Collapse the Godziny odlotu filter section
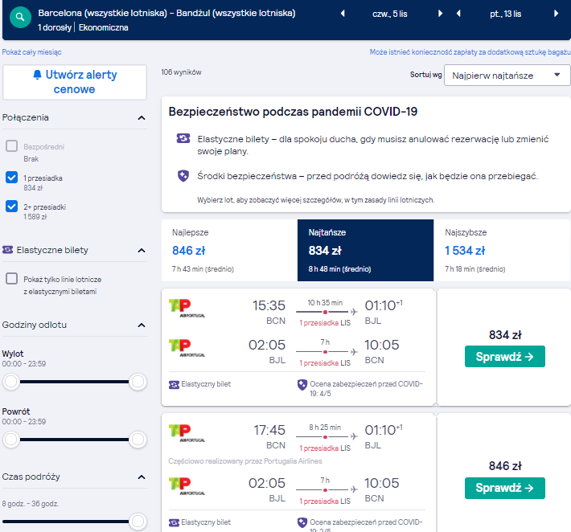571x532 pixels. point(142,325)
